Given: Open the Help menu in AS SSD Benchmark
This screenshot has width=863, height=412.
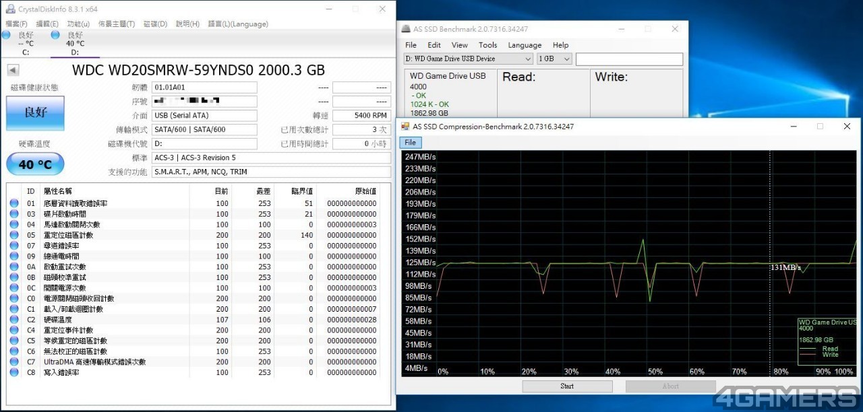Looking at the screenshot, I should click(x=560, y=45).
